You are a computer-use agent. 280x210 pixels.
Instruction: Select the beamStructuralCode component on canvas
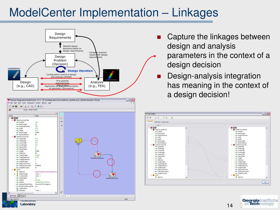tap(97, 154)
